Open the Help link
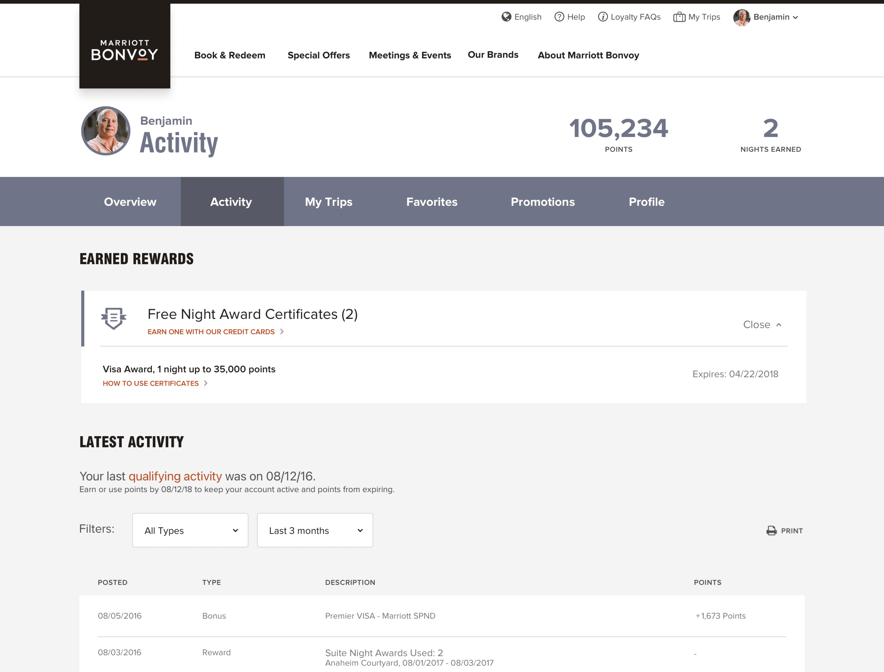The image size is (884, 672). point(576,17)
